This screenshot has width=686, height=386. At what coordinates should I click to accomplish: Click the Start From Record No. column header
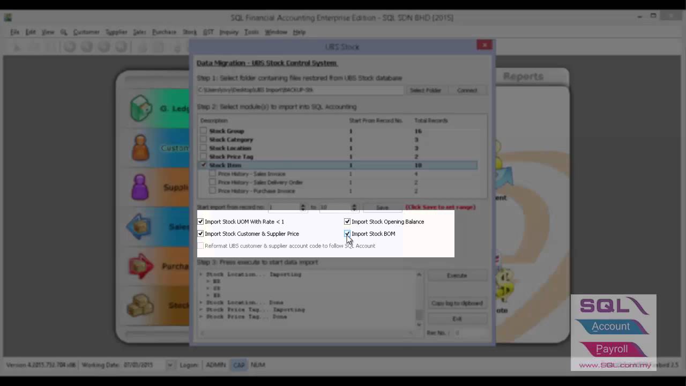[x=376, y=121]
